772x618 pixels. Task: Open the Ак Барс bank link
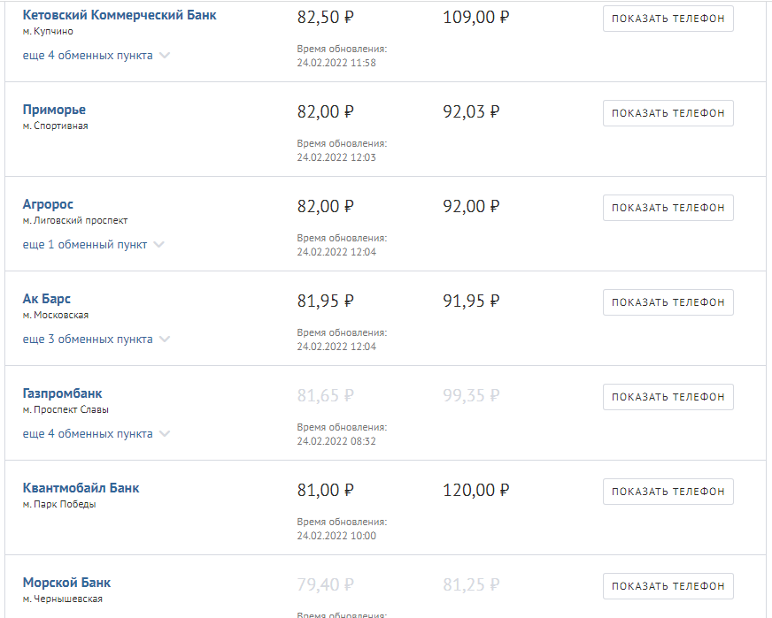46,299
